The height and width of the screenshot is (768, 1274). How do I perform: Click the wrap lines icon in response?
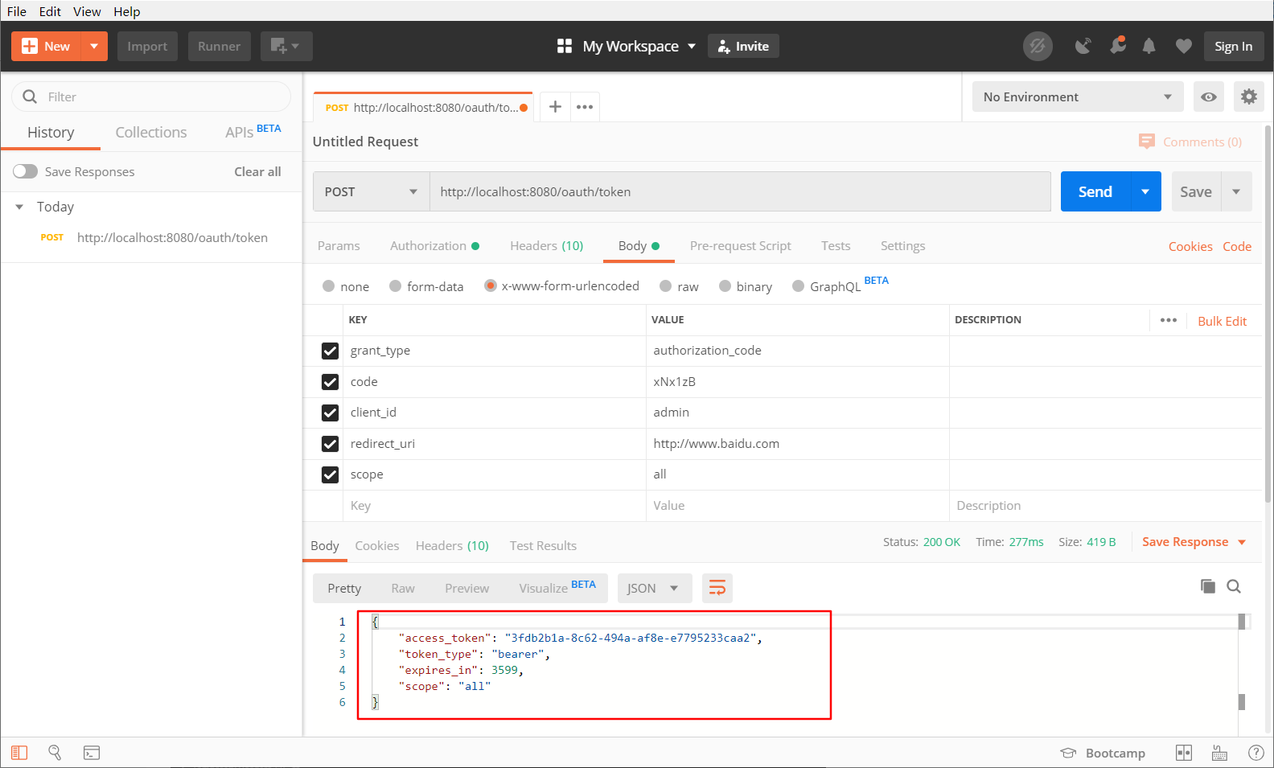(717, 589)
